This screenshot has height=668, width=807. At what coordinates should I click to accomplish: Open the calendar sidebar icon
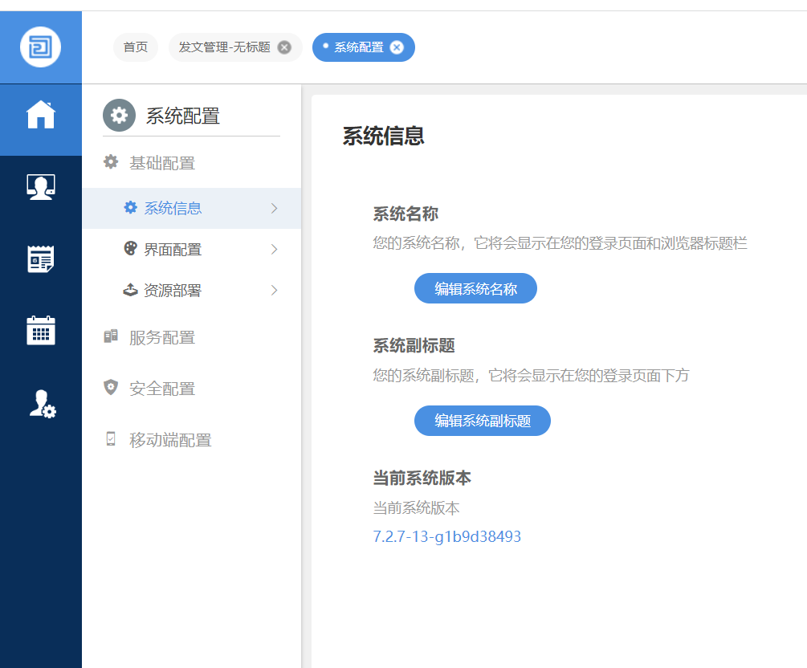41,331
